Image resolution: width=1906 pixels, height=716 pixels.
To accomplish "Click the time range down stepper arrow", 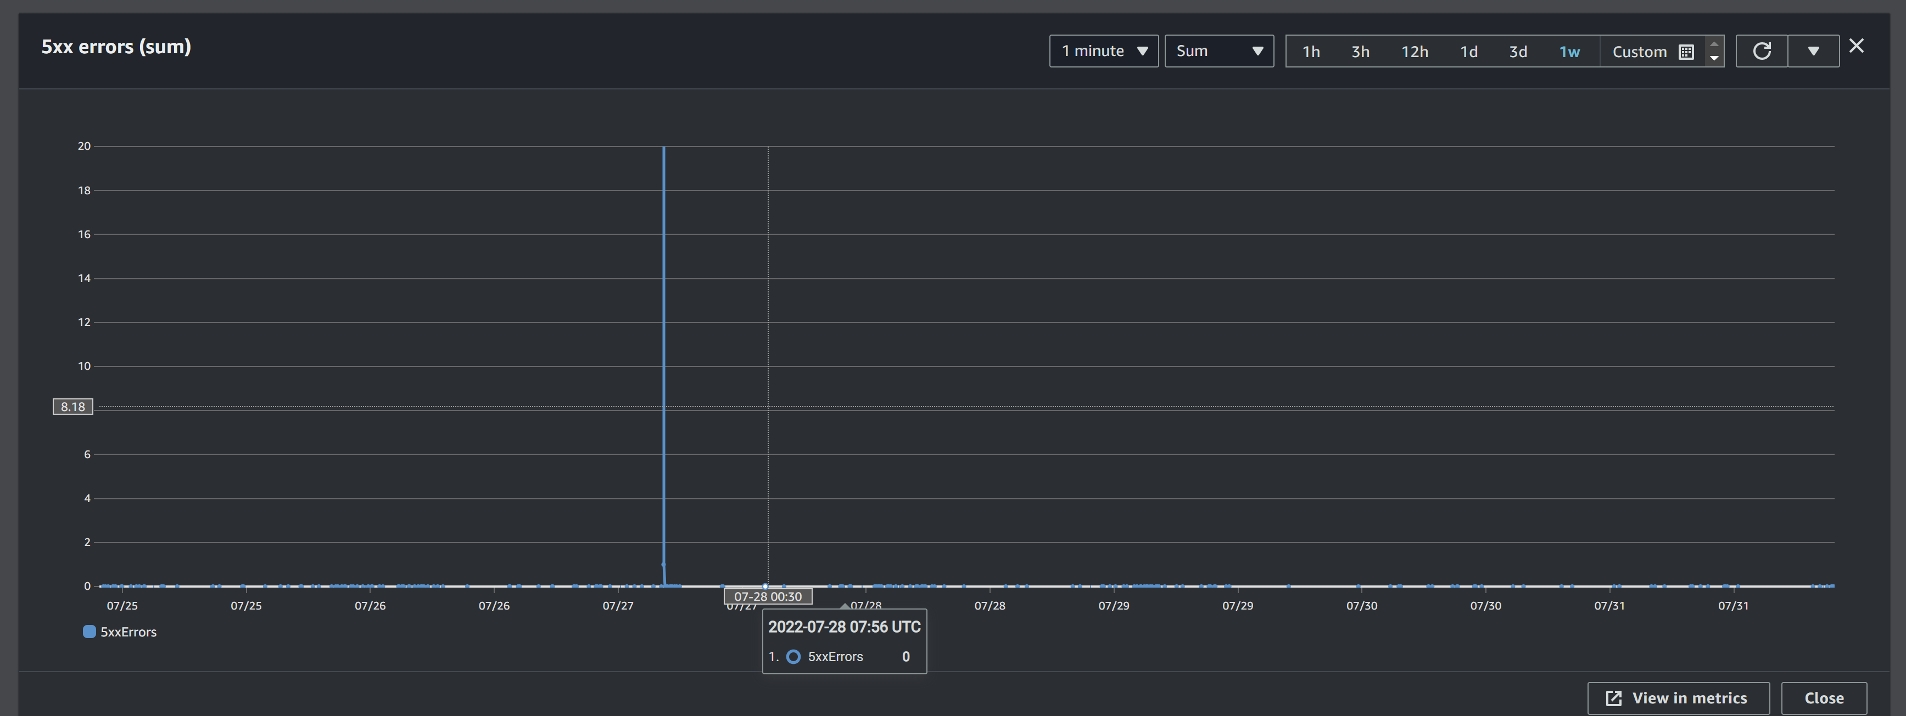I will pyautogui.click(x=1714, y=58).
